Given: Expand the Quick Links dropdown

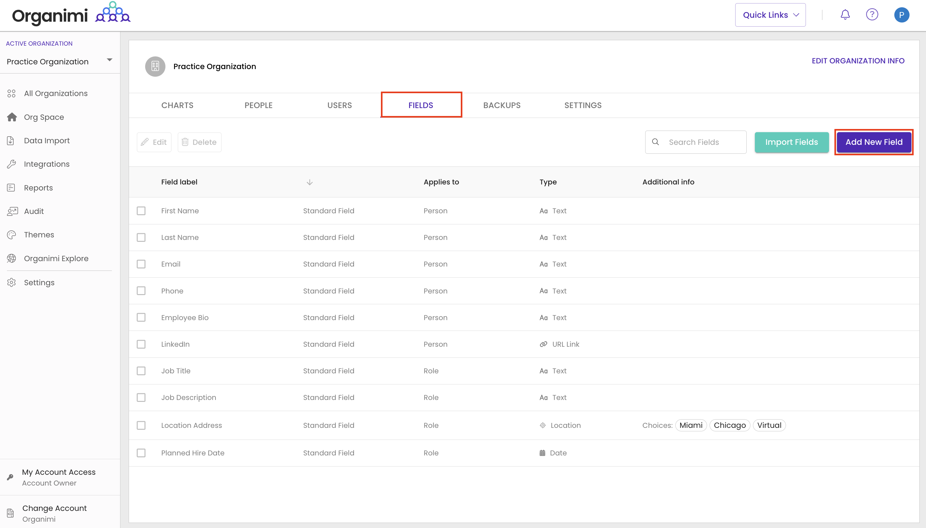Looking at the screenshot, I should click(x=770, y=15).
